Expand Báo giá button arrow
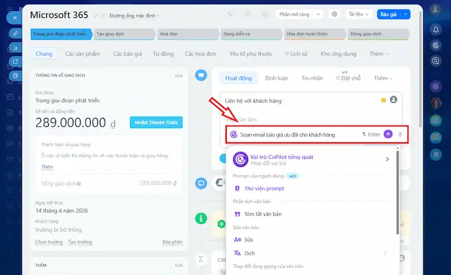 click(x=405, y=14)
